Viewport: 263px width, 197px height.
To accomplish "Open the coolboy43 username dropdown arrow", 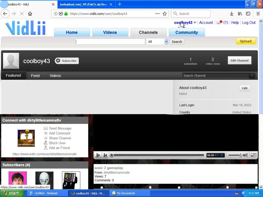I will pyautogui.click(x=195, y=23).
